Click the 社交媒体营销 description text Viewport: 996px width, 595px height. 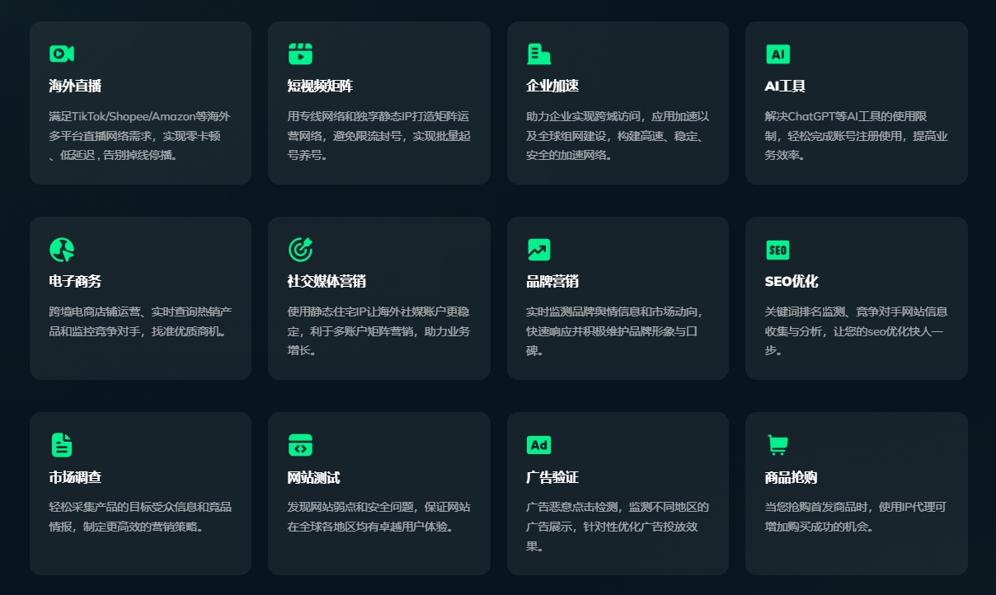(x=378, y=330)
